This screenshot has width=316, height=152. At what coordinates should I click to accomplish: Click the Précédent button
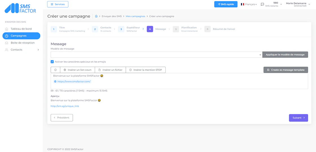(x=62, y=118)
